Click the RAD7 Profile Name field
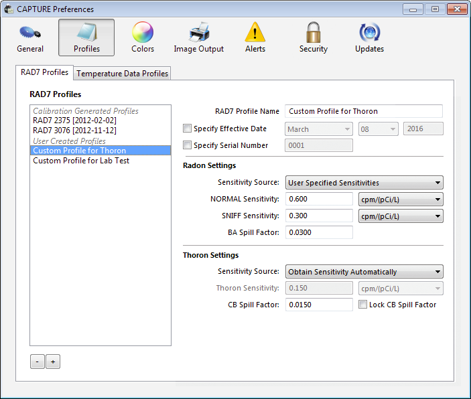The width and height of the screenshot is (471, 399). click(364, 111)
